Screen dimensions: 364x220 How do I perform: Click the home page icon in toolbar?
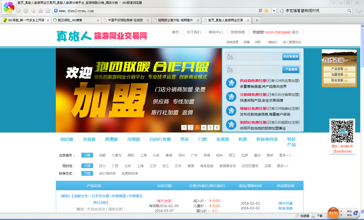click(x=40, y=11)
